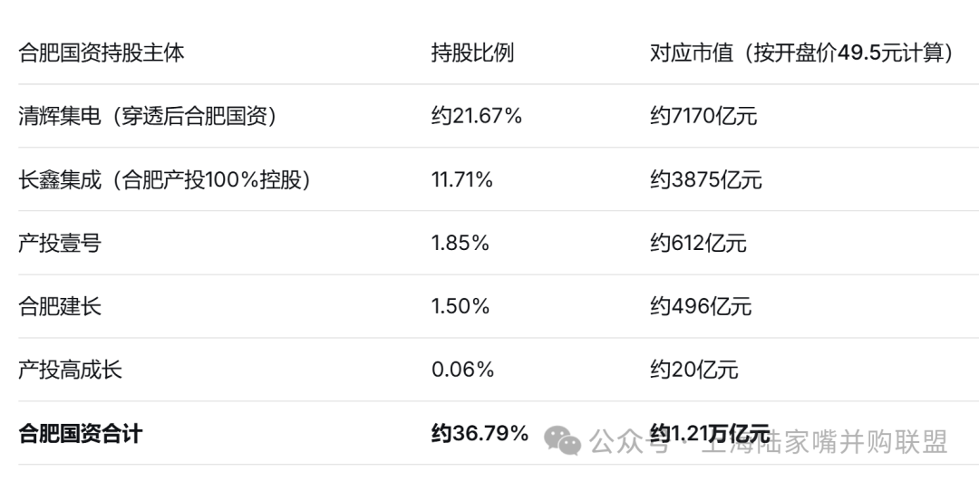Click the 约3875亿元 value cell
This screenshot has width=979, height=481.
[706, 180]
